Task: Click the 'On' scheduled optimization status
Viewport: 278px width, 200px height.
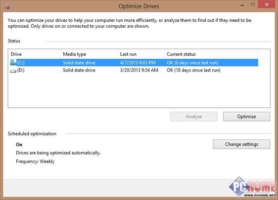Action: tap(19, 145)
